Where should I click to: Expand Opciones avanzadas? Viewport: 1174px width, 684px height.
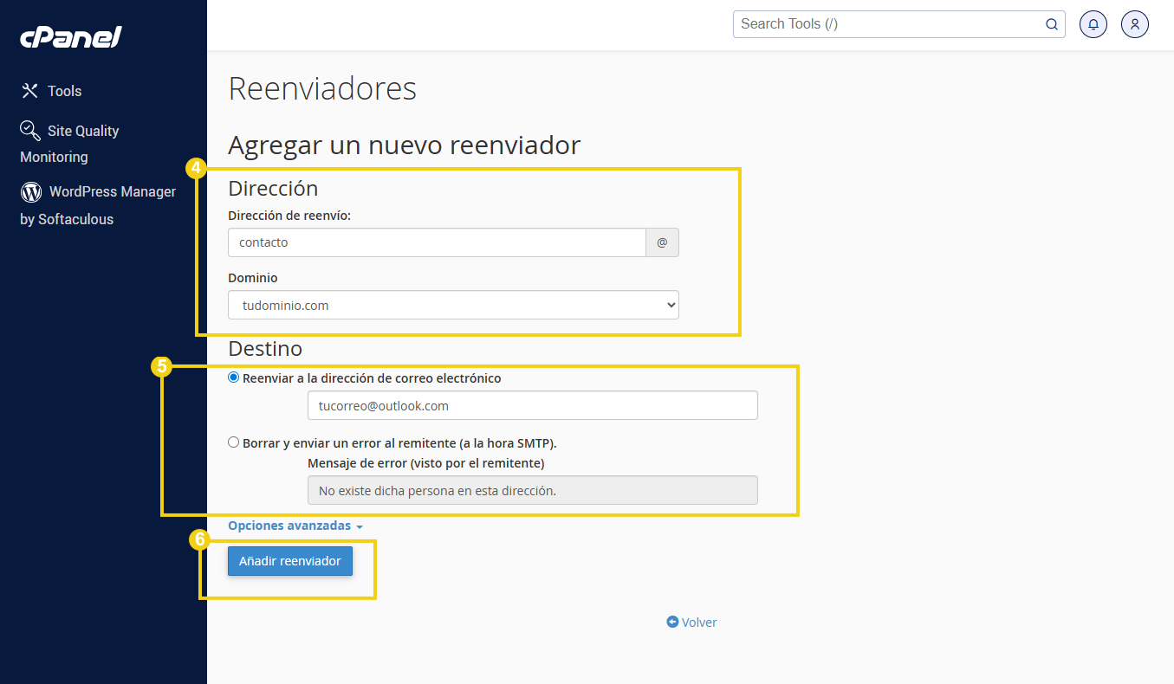(295, 526)
